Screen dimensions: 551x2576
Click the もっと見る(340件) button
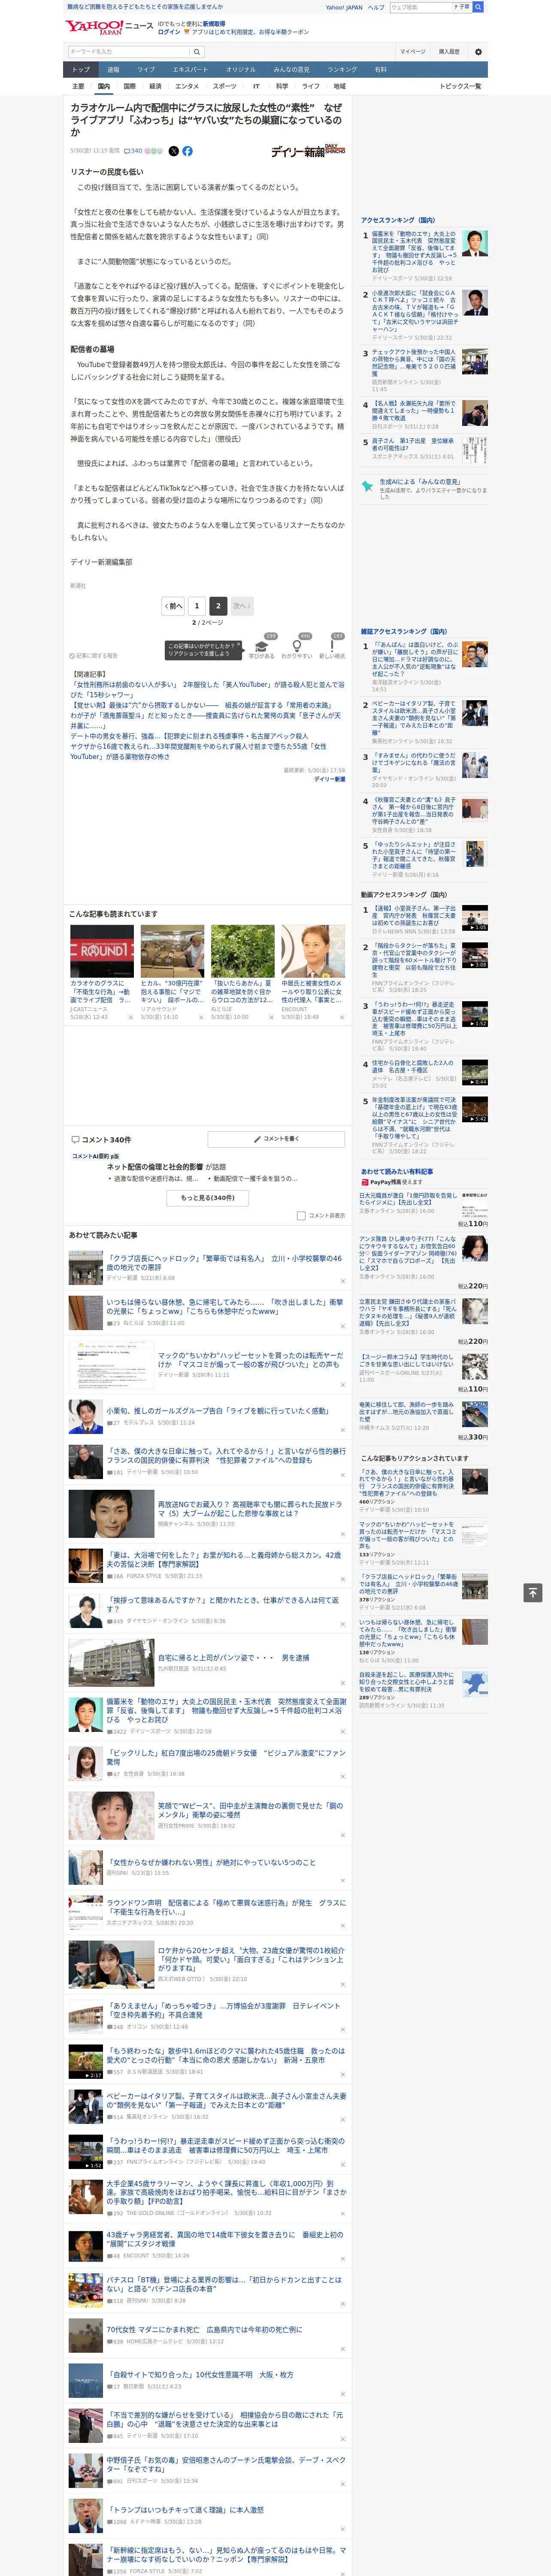tap(208, 1197)
